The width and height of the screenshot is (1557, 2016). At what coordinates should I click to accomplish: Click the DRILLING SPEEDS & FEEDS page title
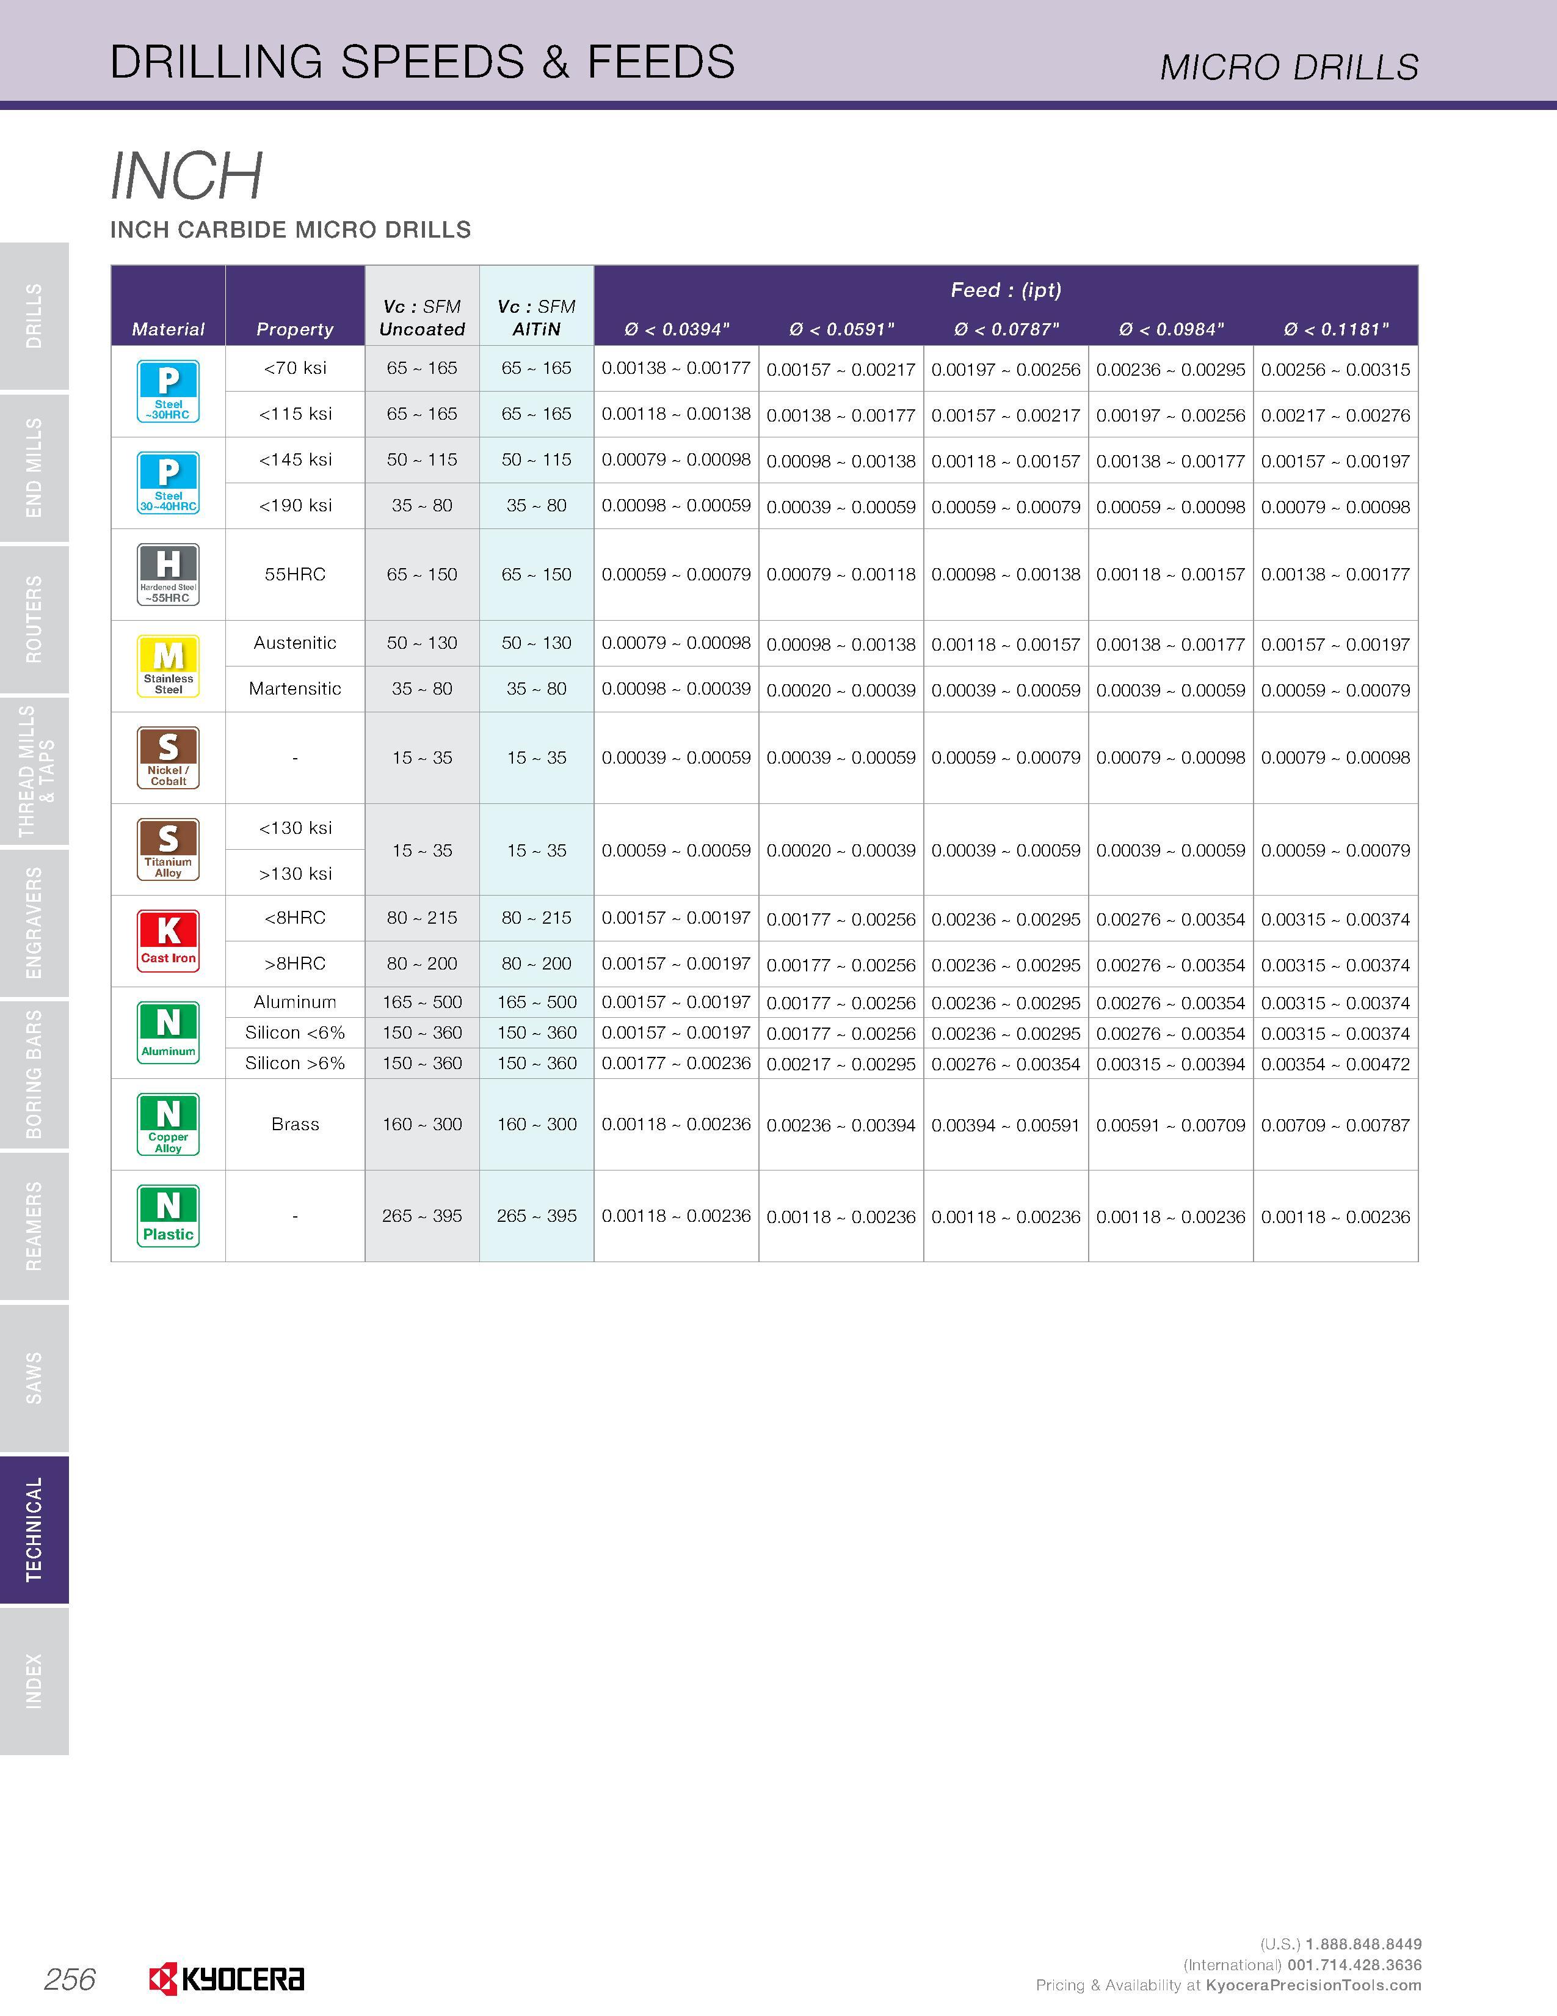423,62
